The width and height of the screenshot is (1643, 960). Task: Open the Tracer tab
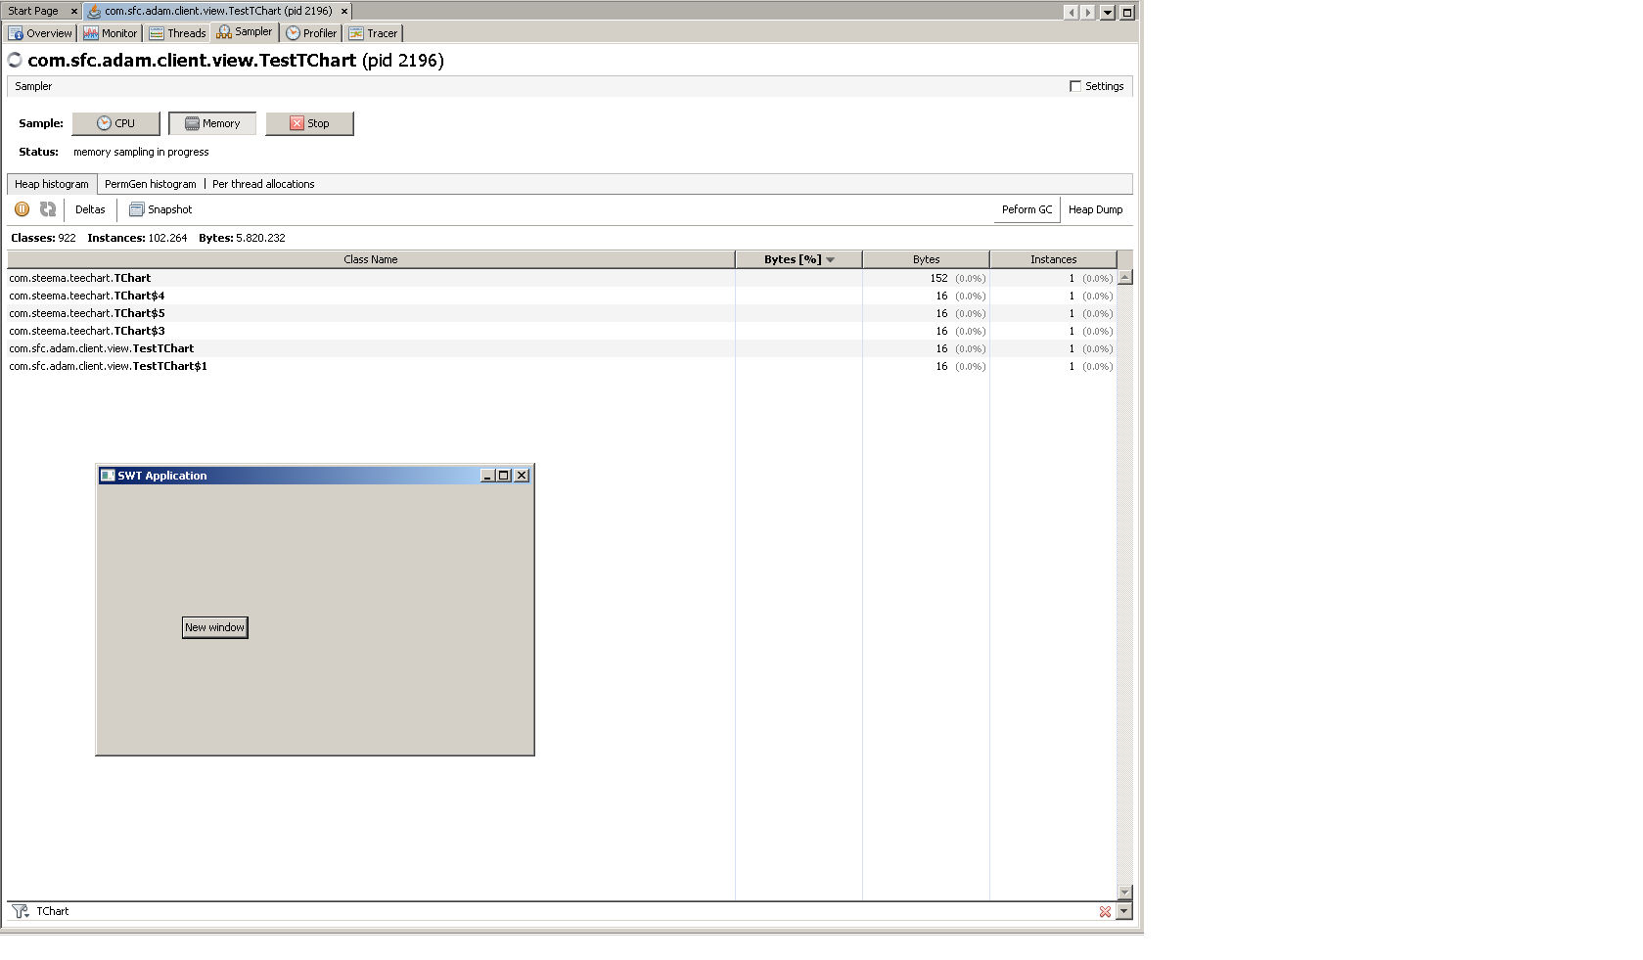pos(373,33)
